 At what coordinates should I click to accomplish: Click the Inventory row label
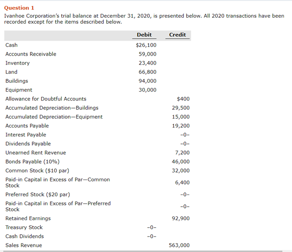click(x=17, y=63)
